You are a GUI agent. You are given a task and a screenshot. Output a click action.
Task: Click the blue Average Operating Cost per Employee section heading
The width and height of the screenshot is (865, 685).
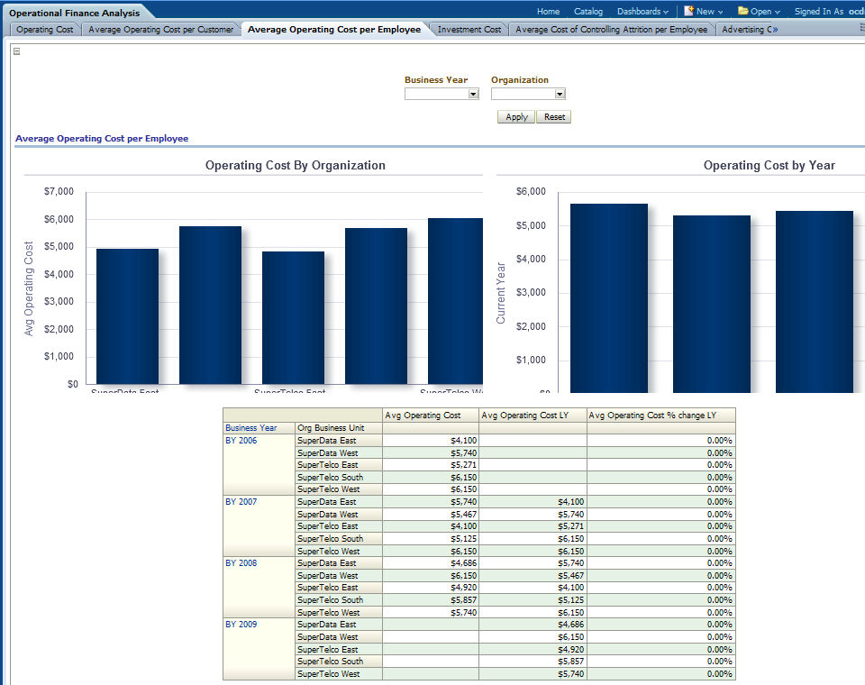click(x=102, y=139)
